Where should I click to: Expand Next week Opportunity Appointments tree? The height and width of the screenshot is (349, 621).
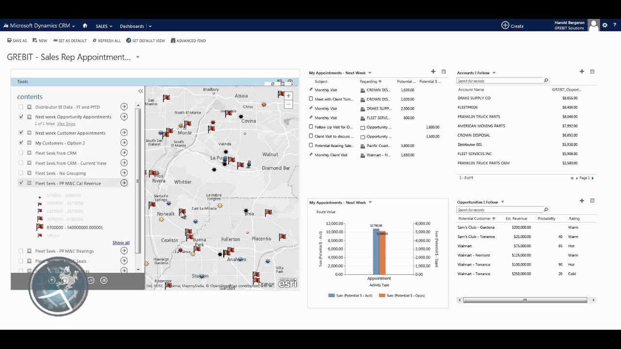point(29,117)
